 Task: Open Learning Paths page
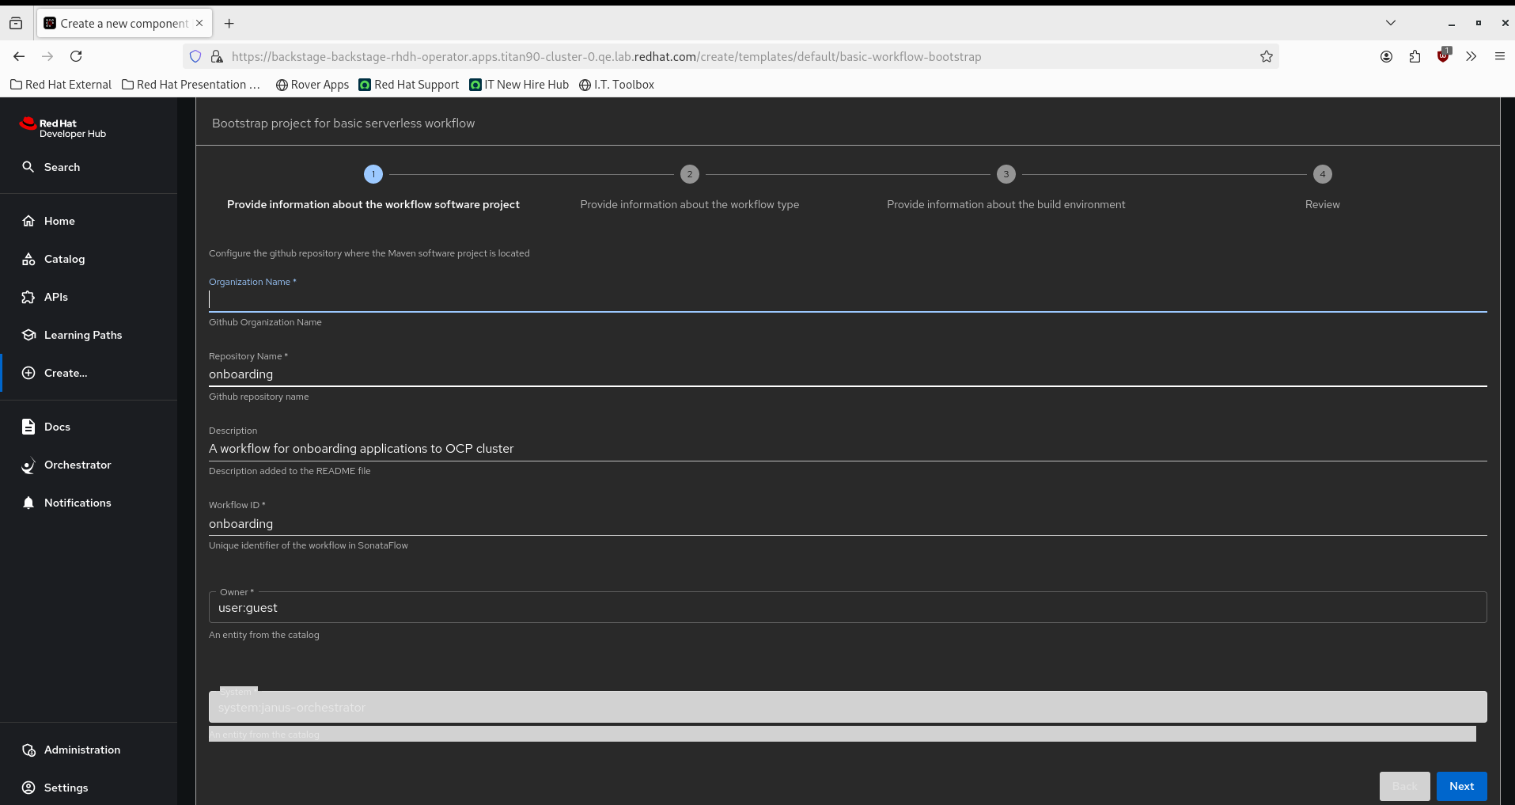coord(83,335)
